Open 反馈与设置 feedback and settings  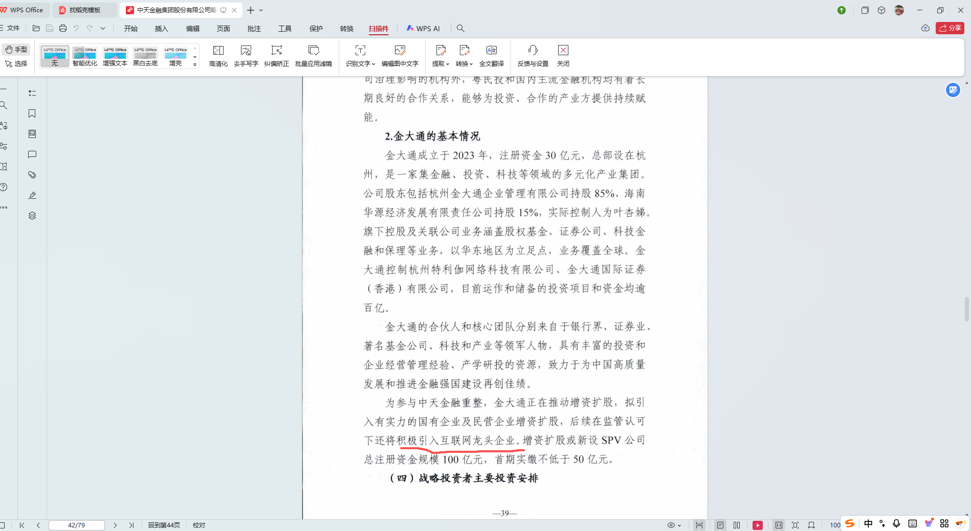533,56
